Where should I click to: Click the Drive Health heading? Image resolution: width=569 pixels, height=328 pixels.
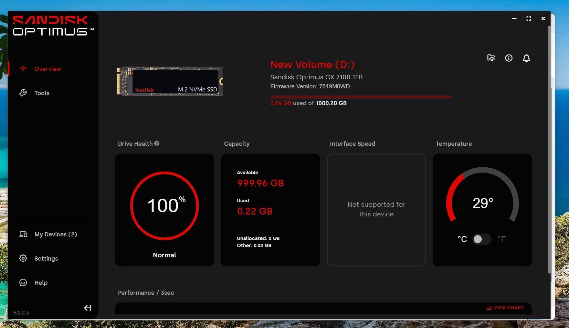point(135,144)
